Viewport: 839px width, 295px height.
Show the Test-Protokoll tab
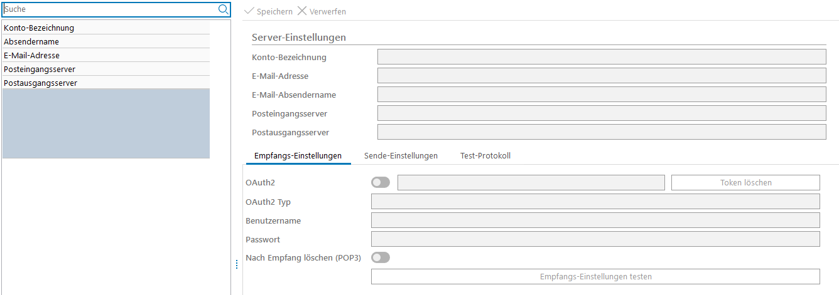click(x=485, y=155)
